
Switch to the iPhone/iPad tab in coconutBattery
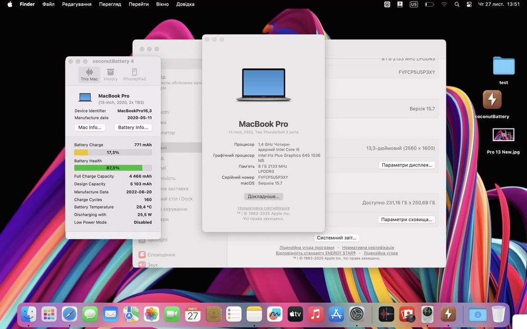tap(134, 75)
